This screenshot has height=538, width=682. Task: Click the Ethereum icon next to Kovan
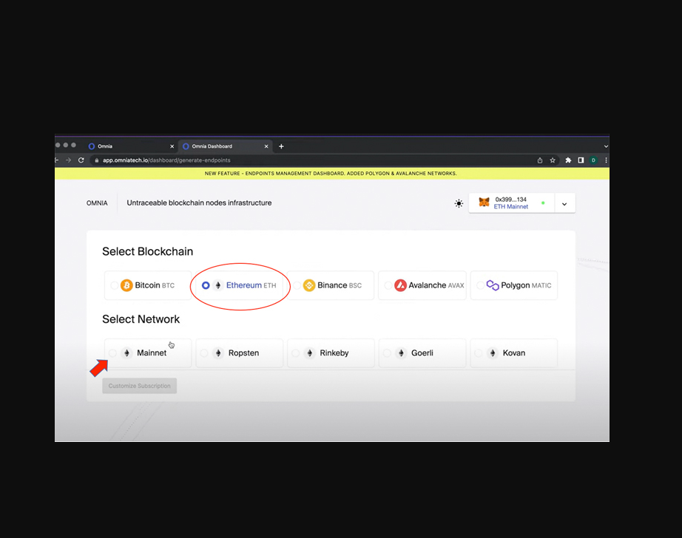tap(493, 353)
